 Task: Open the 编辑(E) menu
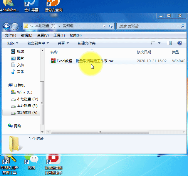(26, 35)
